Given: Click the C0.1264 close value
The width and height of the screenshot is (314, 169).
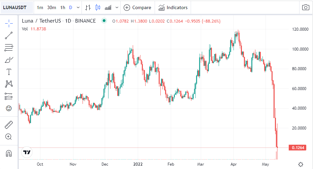Looking at the screenshot, I should tap(175, 21).
